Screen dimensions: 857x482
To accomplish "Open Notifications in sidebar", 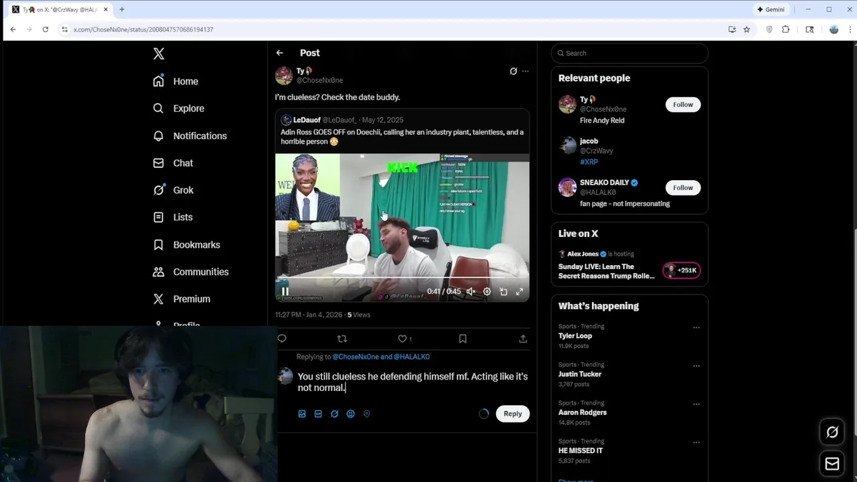I will pos(189,136).
